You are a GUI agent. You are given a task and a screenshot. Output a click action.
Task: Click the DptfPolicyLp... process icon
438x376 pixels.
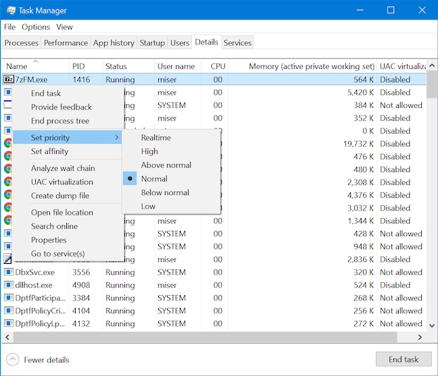9,323
